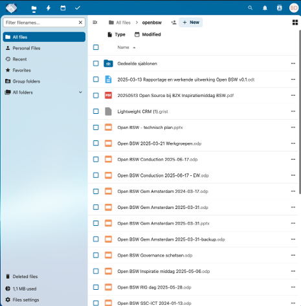Screen dimensions: 301x306
Task: Open Gem Amsterdam 2025-03-31.pptx file
Action: coord(163,223)
